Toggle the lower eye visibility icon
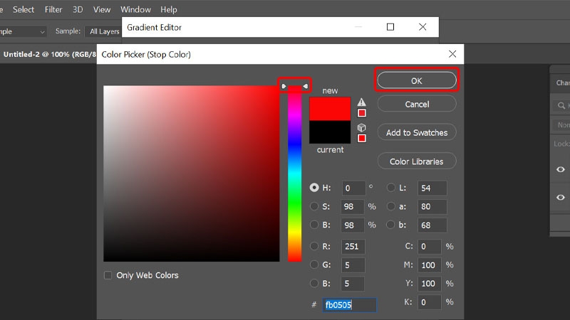The image size is (570, 320). (x=561, y=198)
